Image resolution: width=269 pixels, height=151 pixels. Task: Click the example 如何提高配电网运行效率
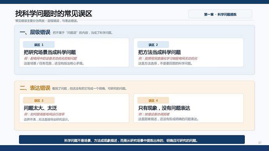click(x=44, y=114)
